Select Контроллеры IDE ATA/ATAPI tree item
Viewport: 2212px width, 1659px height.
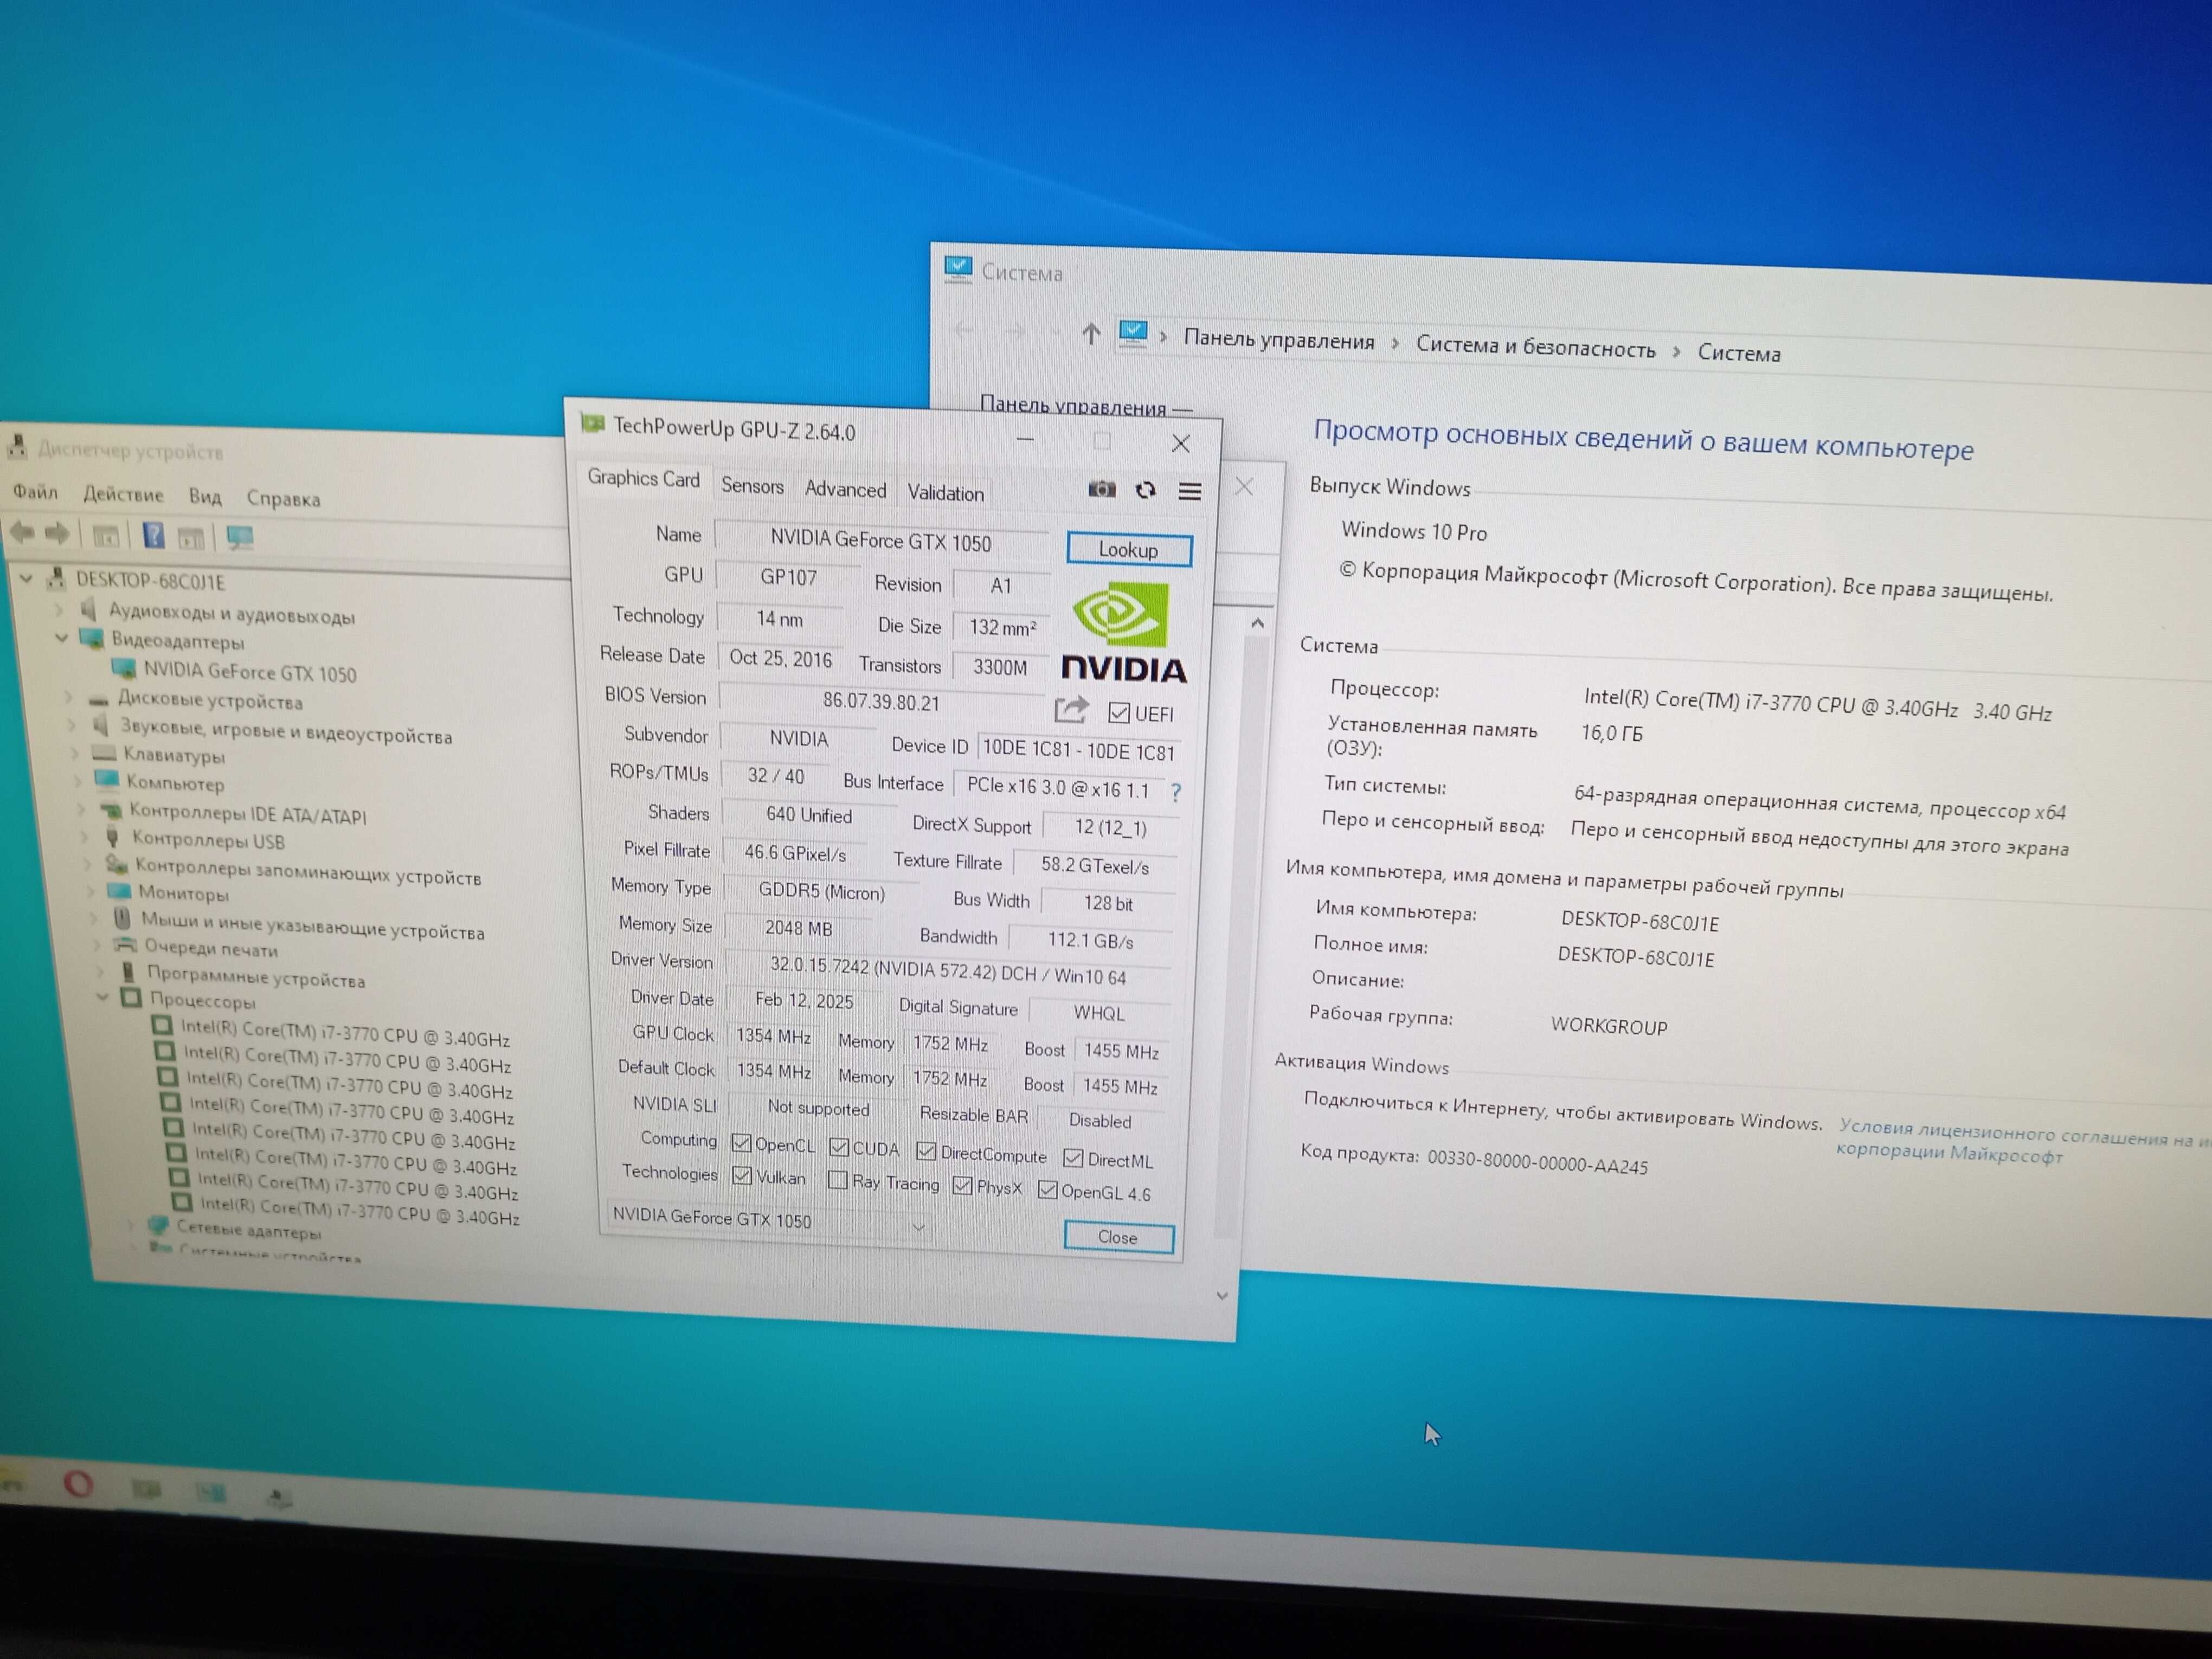click(x=247, y=814)
